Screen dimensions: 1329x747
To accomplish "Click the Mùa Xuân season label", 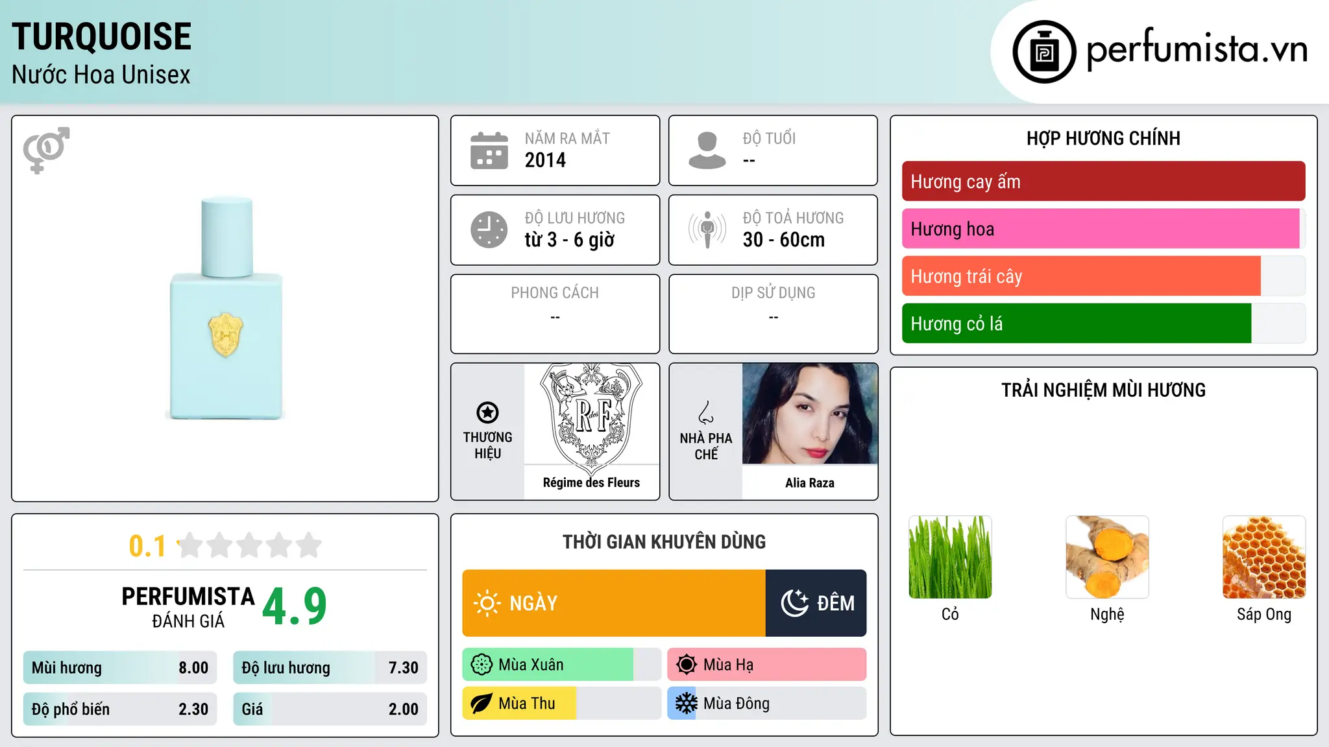I will click(531, 665).
